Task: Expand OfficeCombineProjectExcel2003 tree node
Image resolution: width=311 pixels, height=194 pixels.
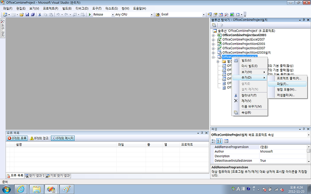Action: (213, 35)
